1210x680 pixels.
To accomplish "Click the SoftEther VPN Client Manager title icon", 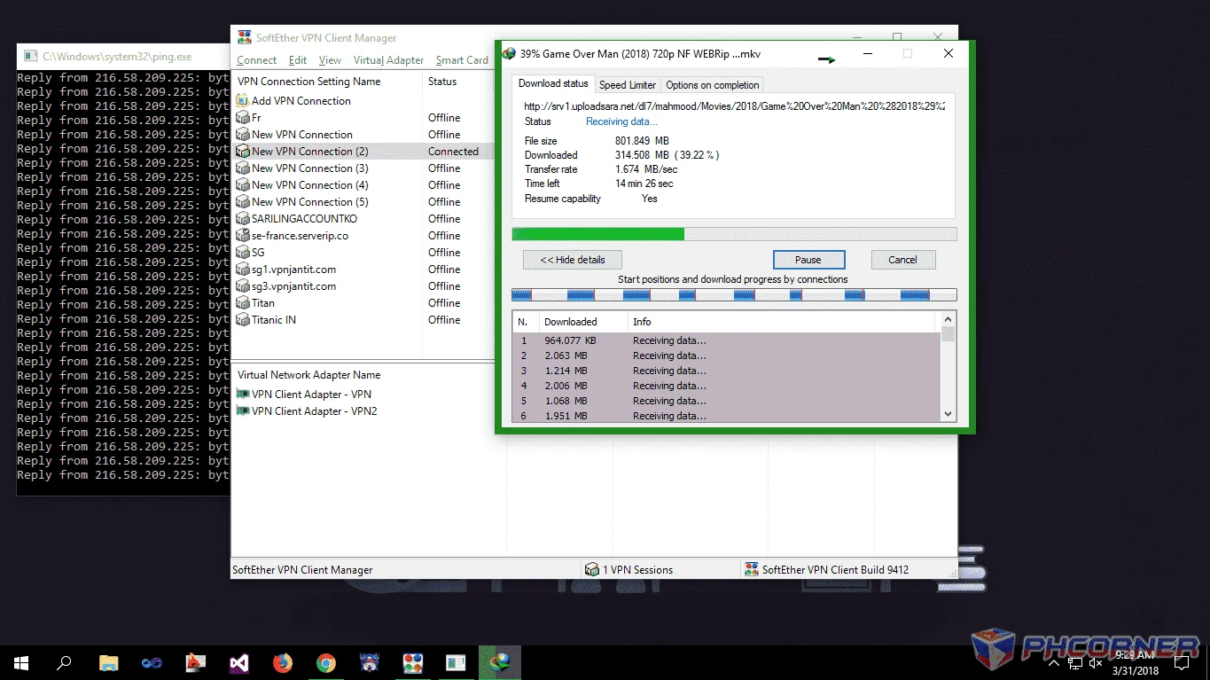I will coord(245,38).
